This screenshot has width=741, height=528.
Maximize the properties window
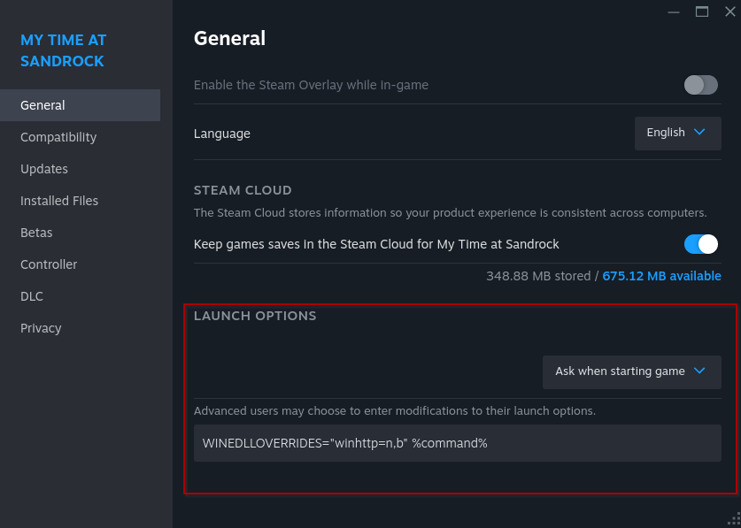click(x=702, y=11)
